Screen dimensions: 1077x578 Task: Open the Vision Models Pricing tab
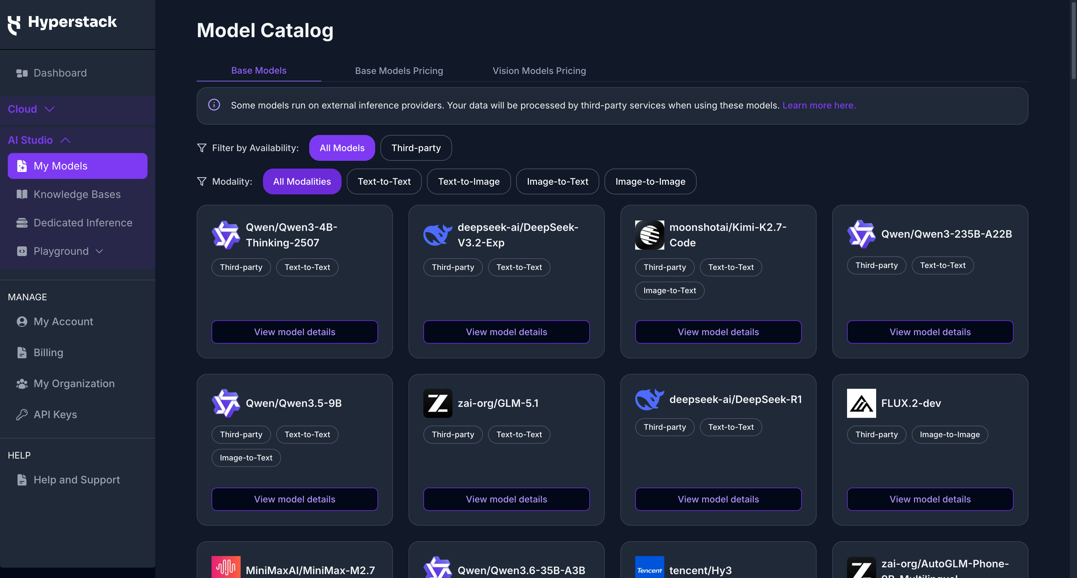click(x=539, y=70)
